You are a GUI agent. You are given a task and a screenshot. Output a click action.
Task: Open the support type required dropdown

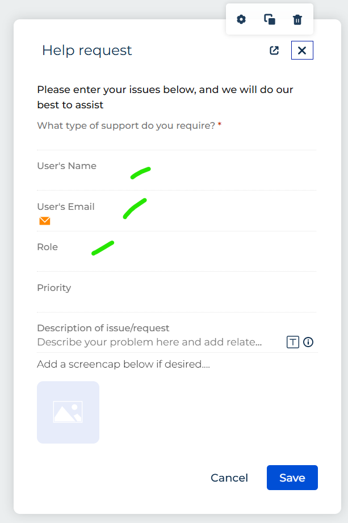click(x=176, y=141)
